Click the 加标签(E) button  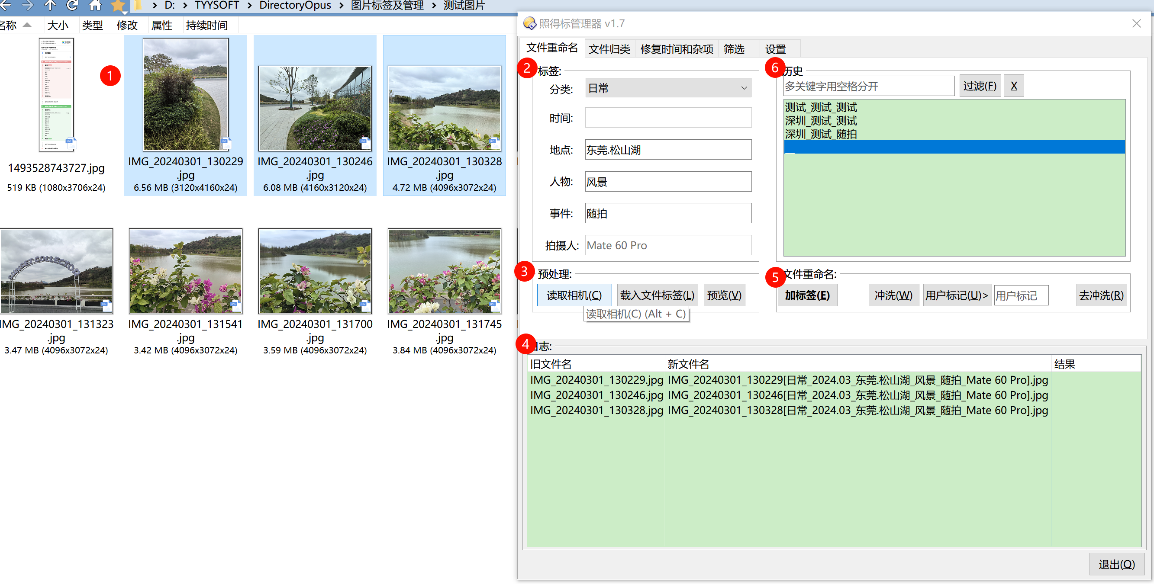click(x=807, y=295)
